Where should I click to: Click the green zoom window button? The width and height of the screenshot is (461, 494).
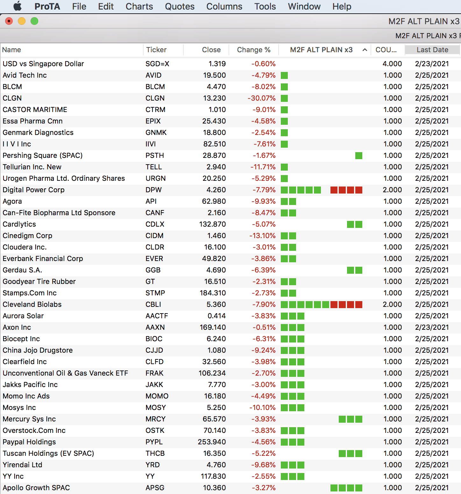(34, 21)
